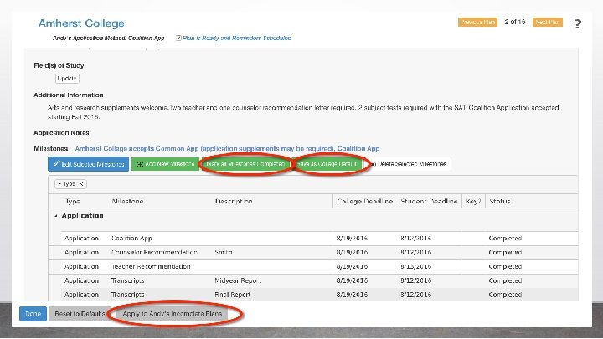The height and width of the screenshot is (339, 603).
Task: Click the Smith description cell
Action: point(224,253)
